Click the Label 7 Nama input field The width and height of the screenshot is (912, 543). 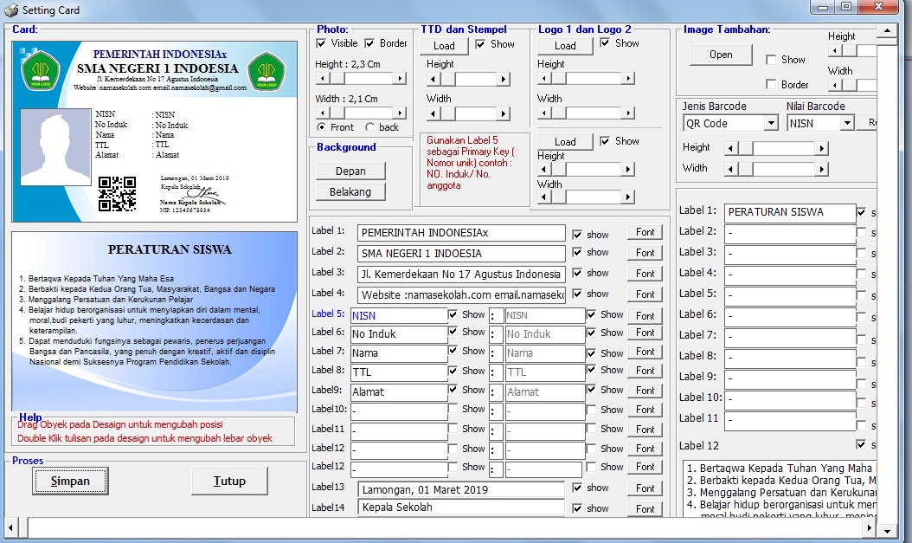tap(399, 353)
